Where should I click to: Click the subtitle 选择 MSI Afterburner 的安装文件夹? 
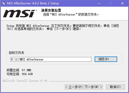pyautogui.click(x=71, y=14)
